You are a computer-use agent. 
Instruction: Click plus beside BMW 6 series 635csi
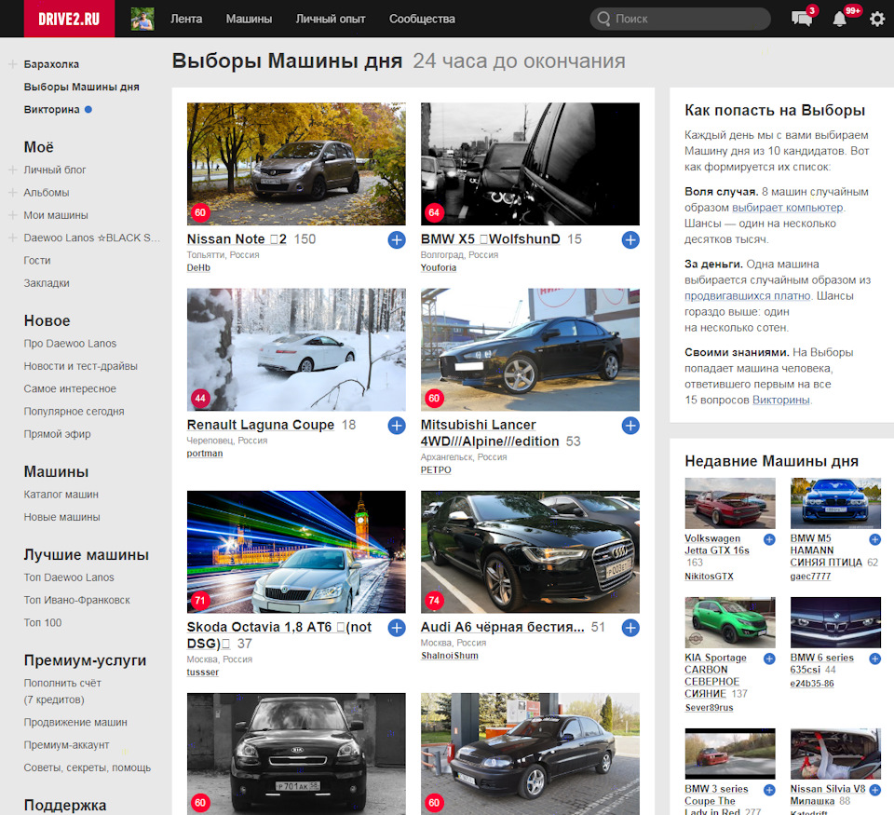pos(875,659)
